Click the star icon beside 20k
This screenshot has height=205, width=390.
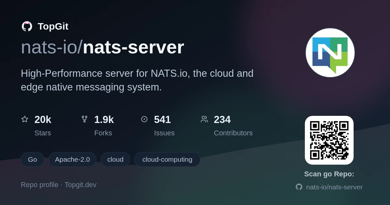25,119
